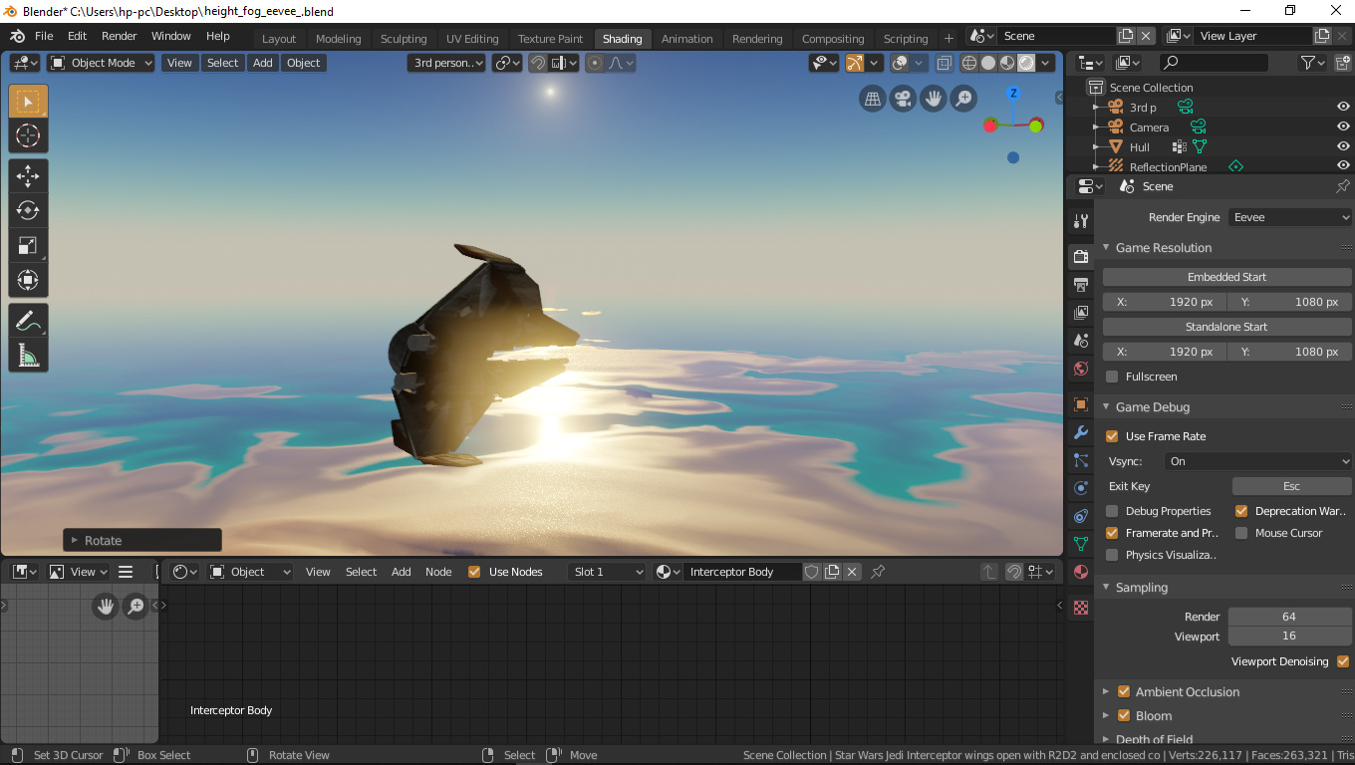This screenshot has width=1355, height=765.
Task: Click the Embedded Start button
Action: pyautogui.click(x=1227, y=277)
